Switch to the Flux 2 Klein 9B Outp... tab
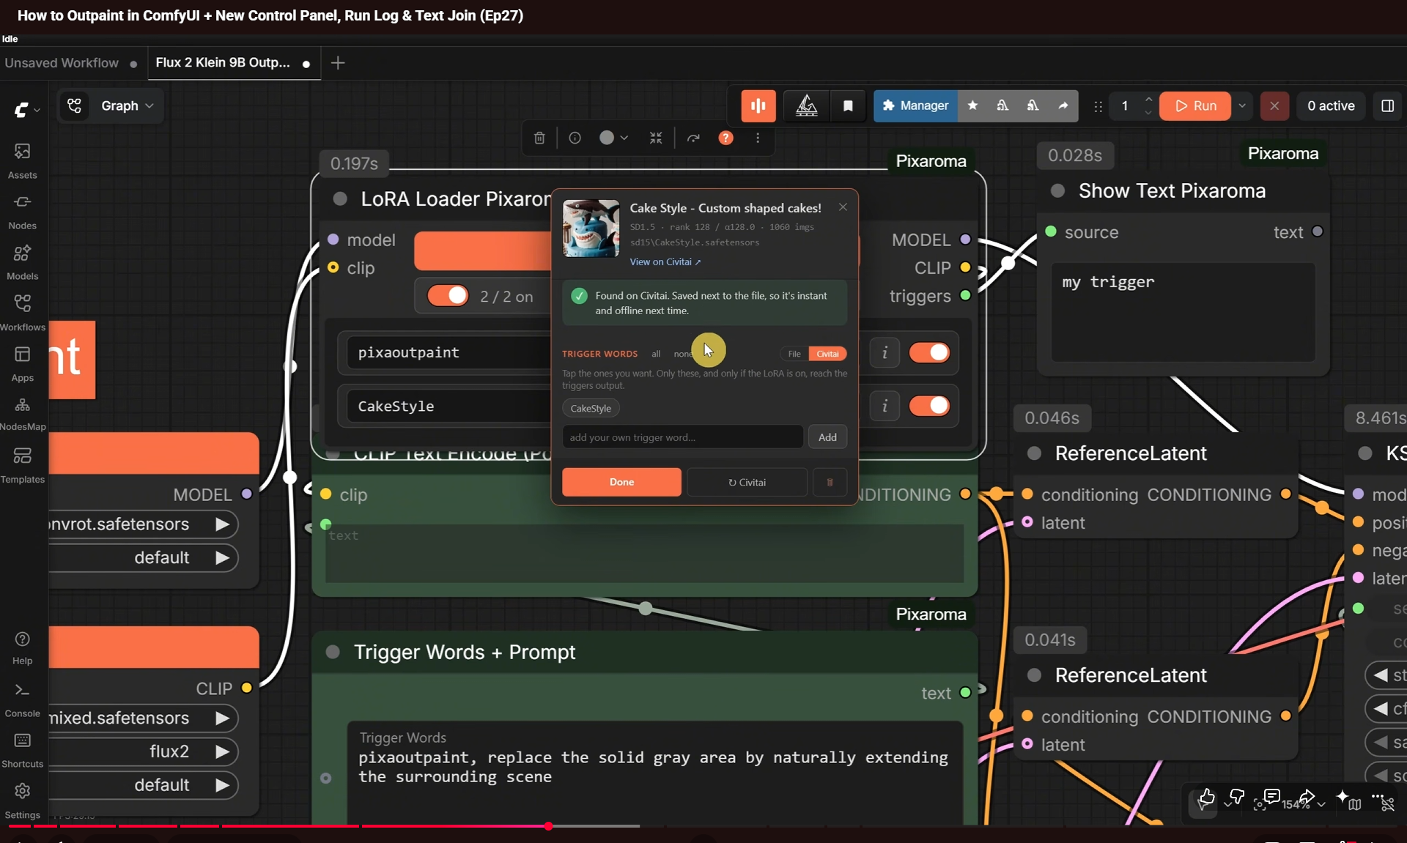Screen dimensions: 1407x843 tap(233, 63)
